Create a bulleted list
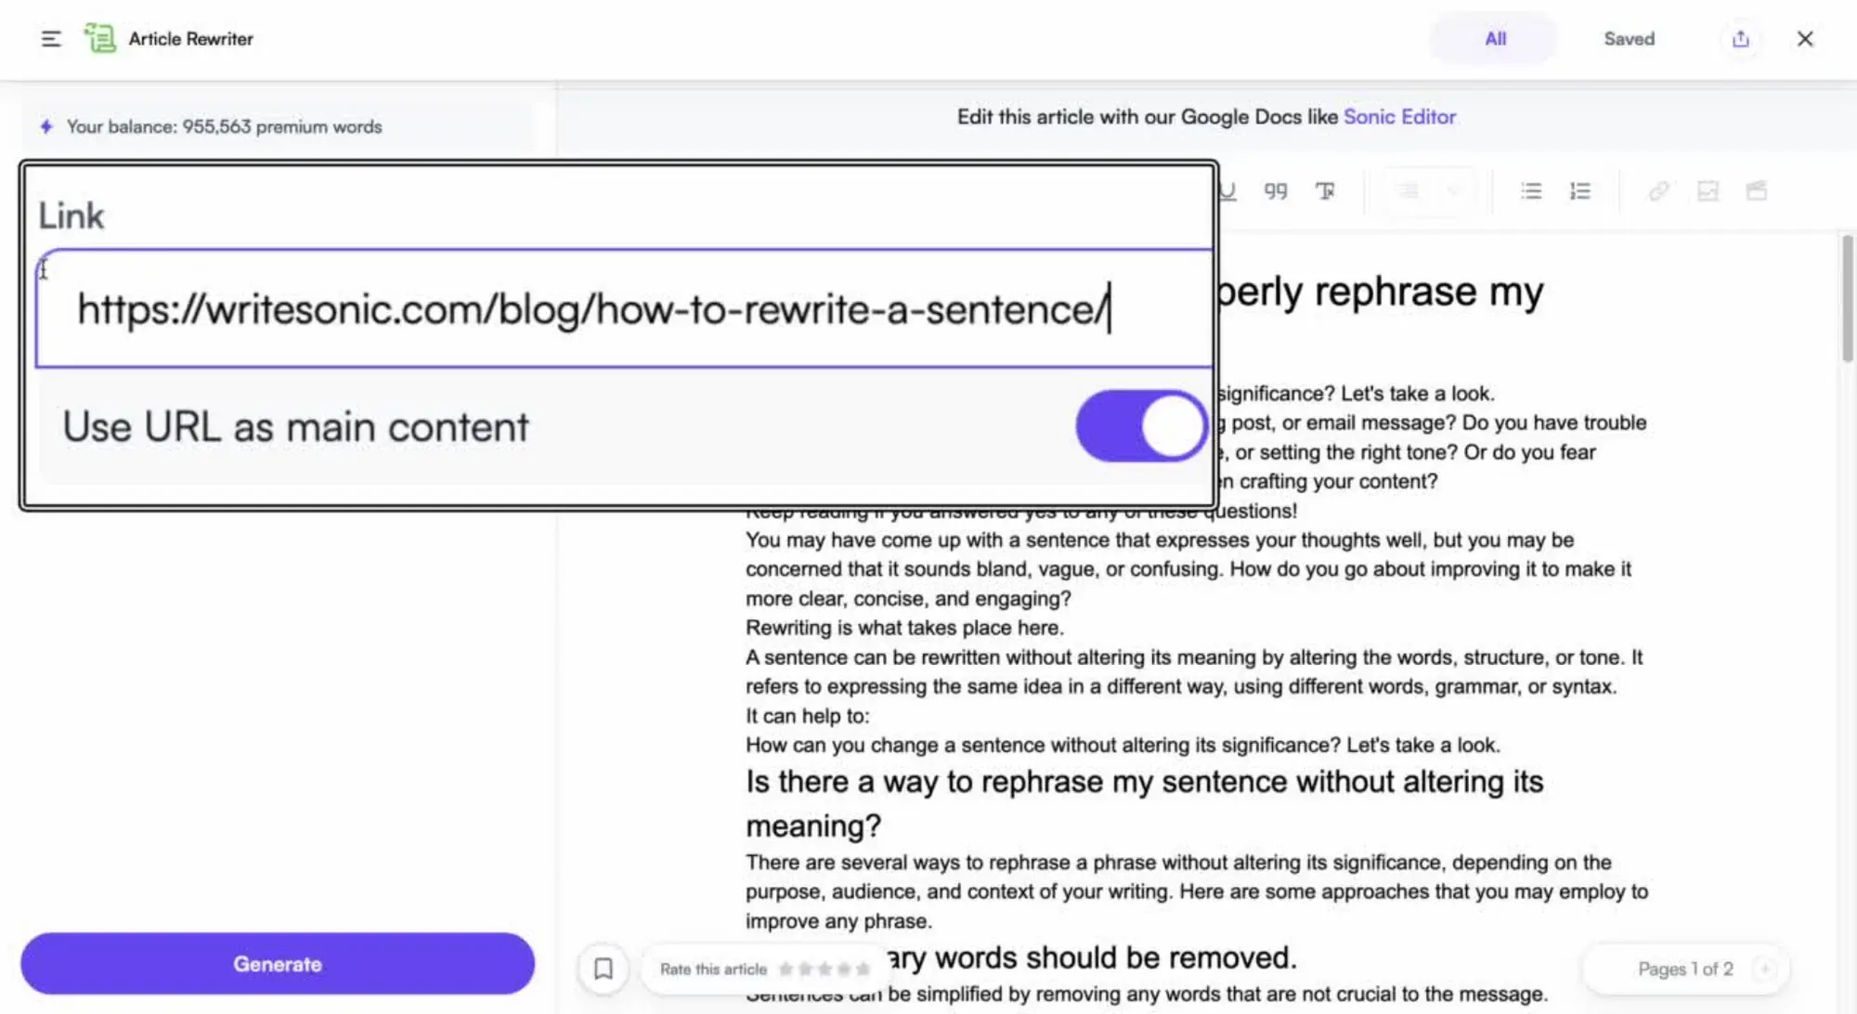Viewport: 1857px width, 1014px height. click(1532, 191)
